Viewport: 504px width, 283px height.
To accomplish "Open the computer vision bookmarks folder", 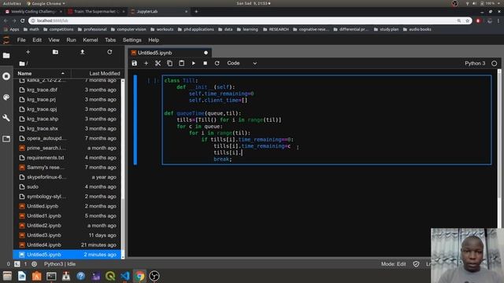I will [128, 29].
